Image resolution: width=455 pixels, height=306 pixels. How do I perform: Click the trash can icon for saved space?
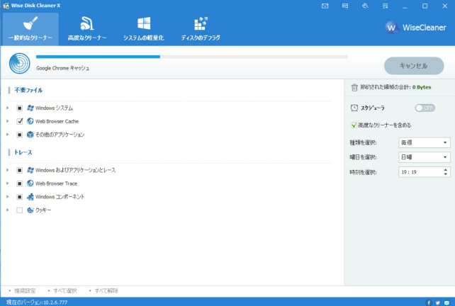pos(354,87)
